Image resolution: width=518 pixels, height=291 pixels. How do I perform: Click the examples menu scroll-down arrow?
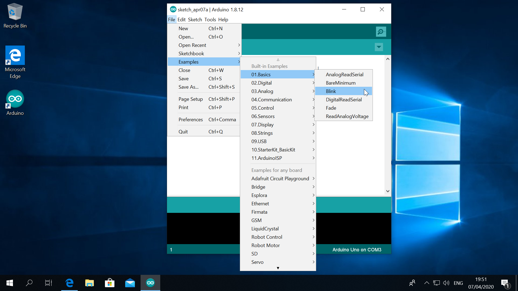[278, 268]
